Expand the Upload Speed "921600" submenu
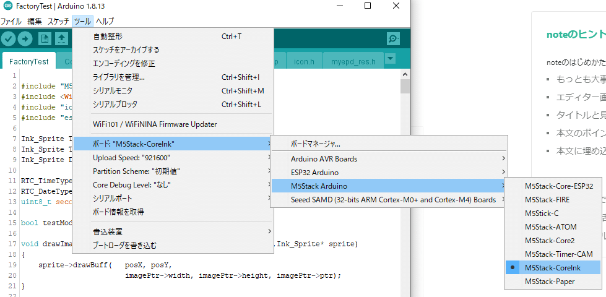 [x=173, y=158]
